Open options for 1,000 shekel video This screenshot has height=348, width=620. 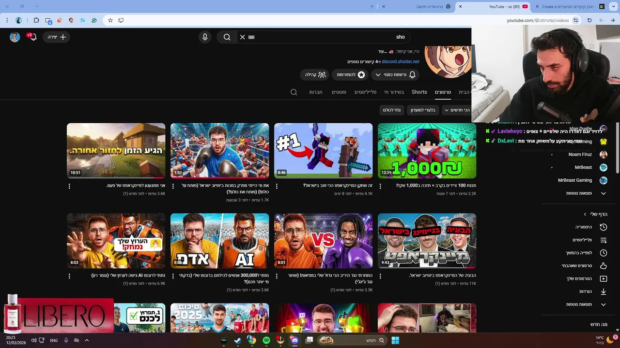[380, 186]
